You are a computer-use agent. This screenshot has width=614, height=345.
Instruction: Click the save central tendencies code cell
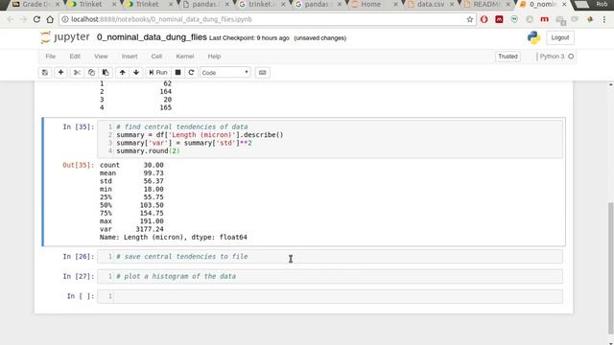[330, 257]
